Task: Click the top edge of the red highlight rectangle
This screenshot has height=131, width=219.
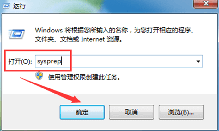Action: coord(38,50)
